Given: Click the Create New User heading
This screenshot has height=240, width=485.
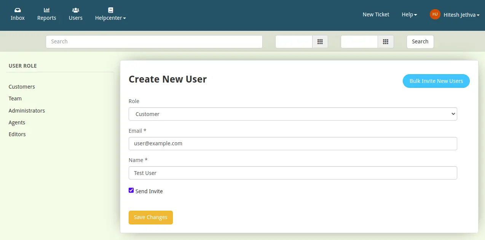Looking at the screenshot, I should [168, 79].
